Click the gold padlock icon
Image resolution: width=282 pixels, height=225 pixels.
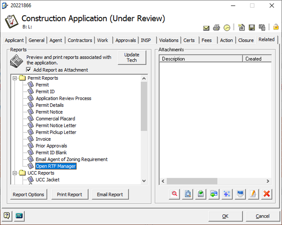click(276, 27)
